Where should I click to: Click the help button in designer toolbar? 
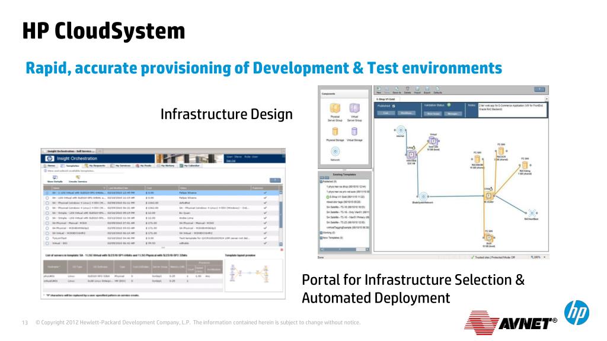[x=539, y=89]
